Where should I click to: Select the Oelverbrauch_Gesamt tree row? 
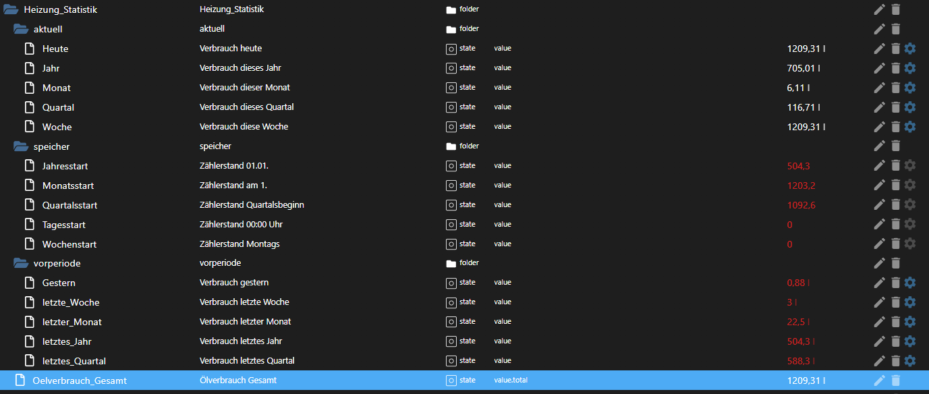(x=464, y=381)
